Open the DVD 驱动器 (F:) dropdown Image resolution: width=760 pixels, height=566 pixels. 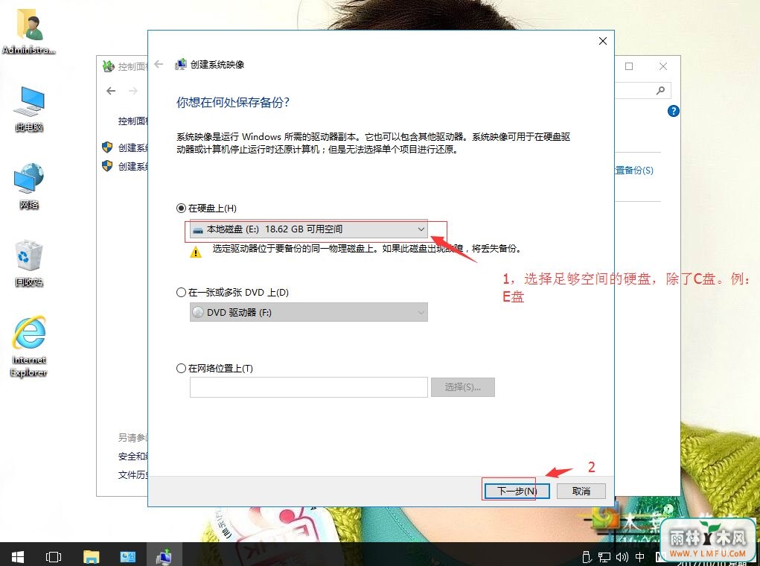308,312
